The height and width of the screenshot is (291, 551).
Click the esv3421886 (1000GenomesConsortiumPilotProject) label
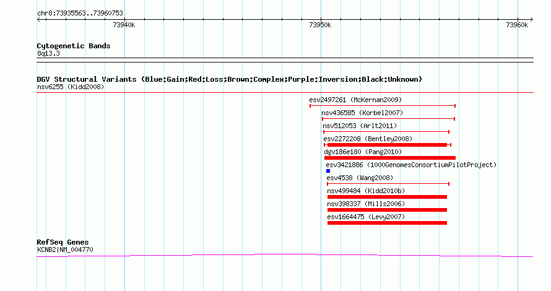pyautogui.click(x=411, y=165)
